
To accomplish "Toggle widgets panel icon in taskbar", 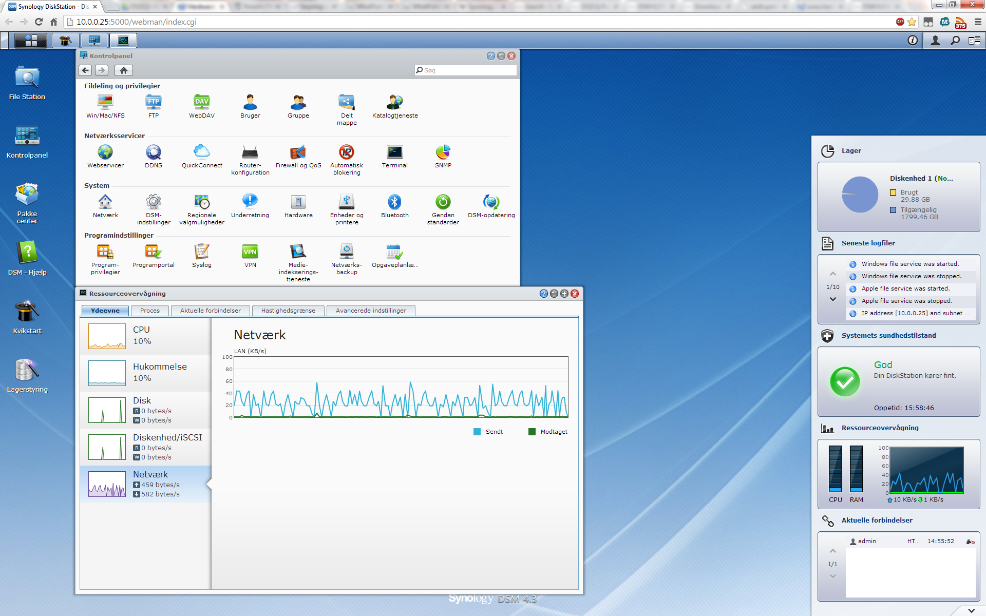I will click(975, 40).
